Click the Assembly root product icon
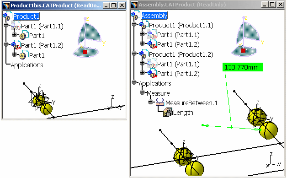287x178 pixels. [x=136, y=15]
